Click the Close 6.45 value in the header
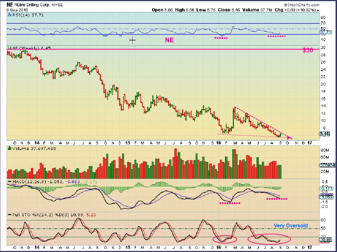This screenshot has height=252, width=337. 229,10
